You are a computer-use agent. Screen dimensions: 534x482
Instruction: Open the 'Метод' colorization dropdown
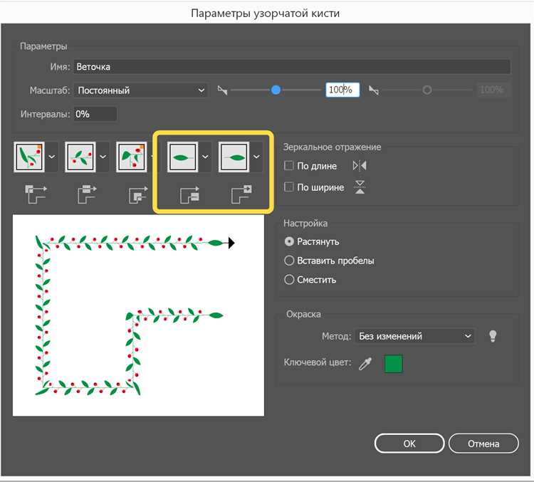click(415, 336)
